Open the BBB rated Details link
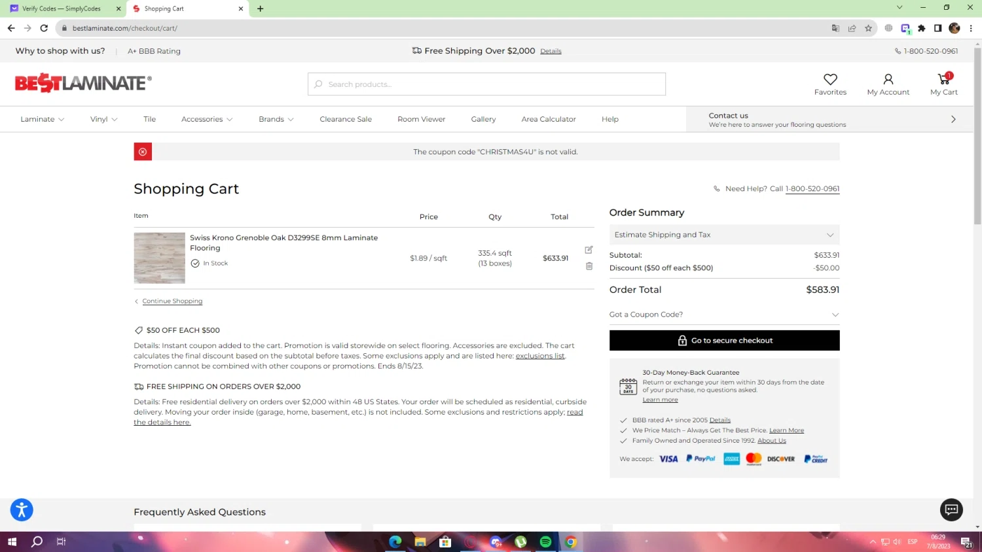The width and height of the screenshot is (982, 552). [x=720, y=420]
